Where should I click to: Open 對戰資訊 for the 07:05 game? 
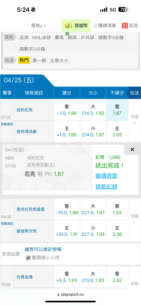pos(7,124)
